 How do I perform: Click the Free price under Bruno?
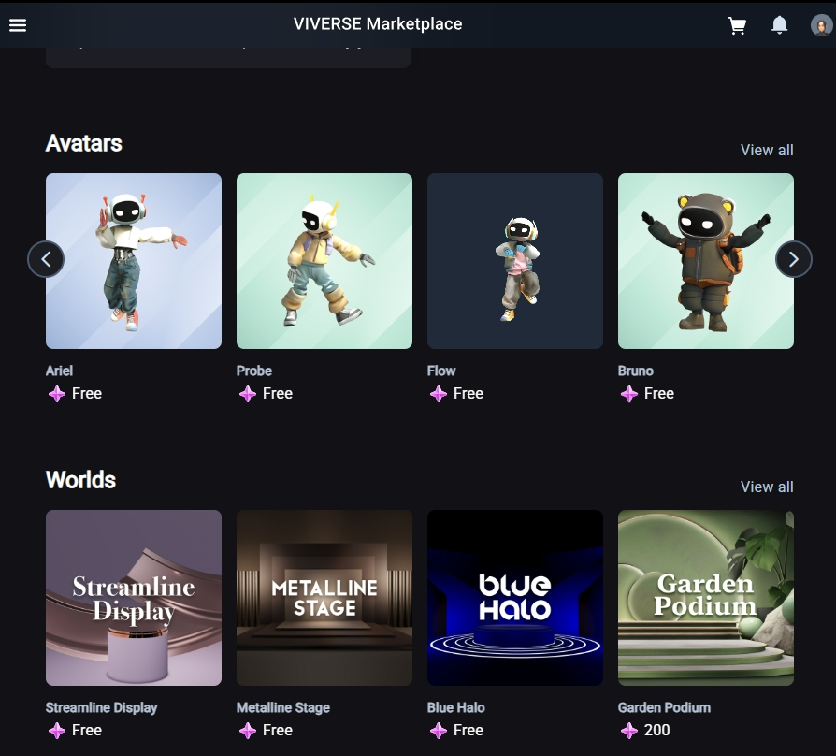point(659,394)
